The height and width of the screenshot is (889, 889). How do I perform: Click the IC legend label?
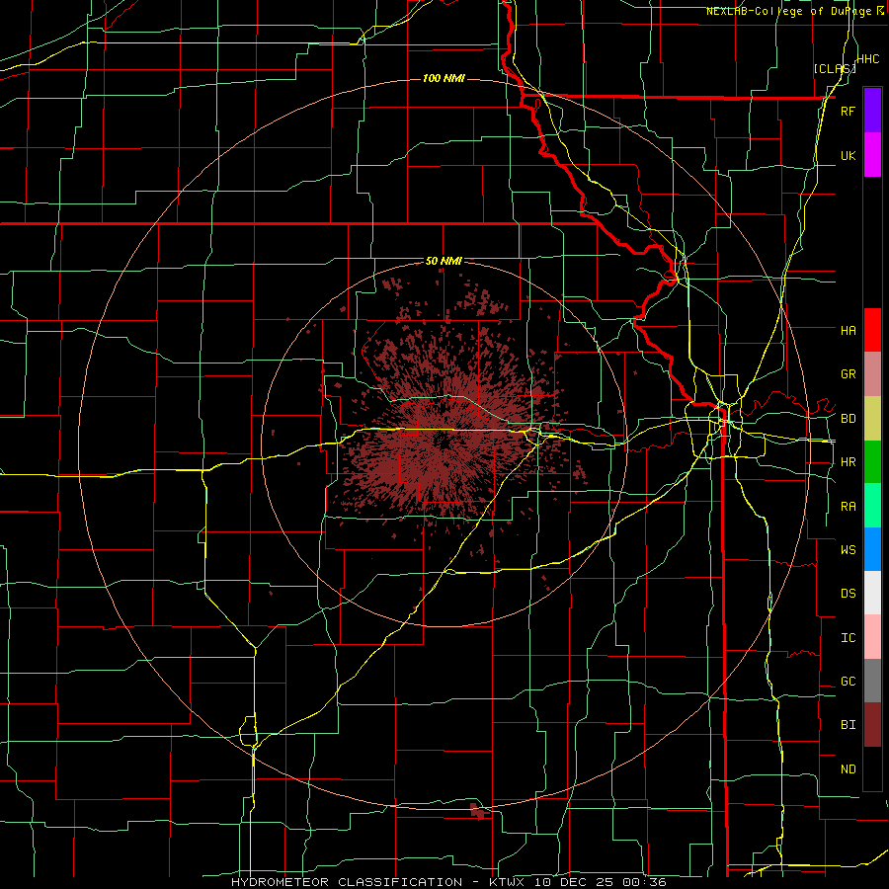coord(848,638)
